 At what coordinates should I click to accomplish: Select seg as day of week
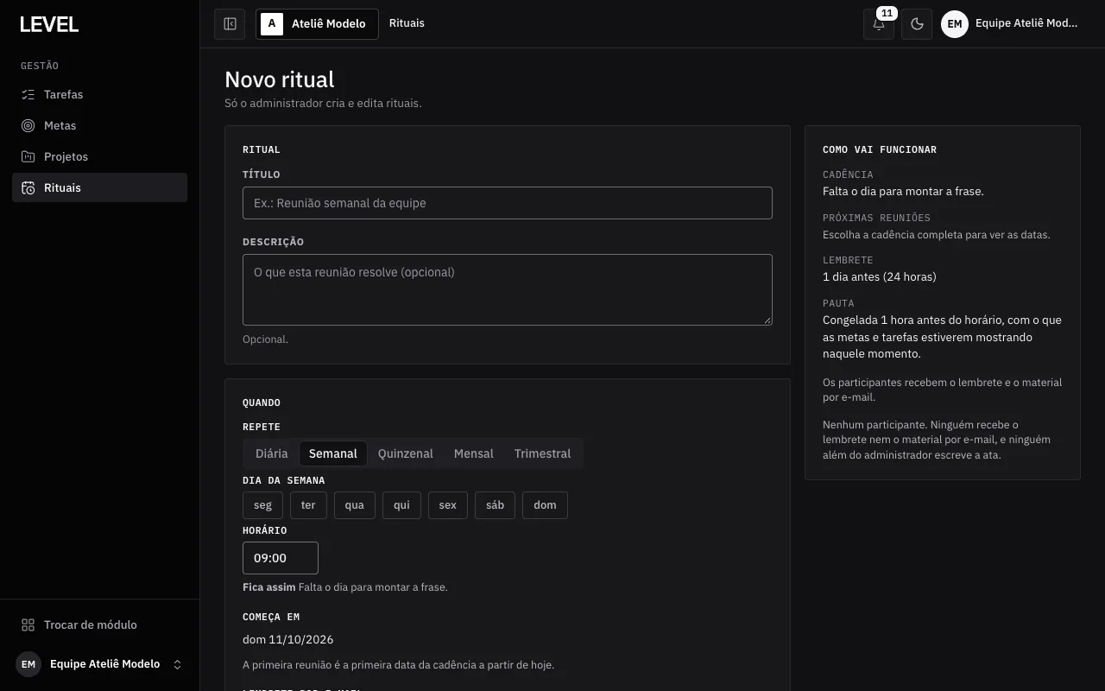(262, 505)
